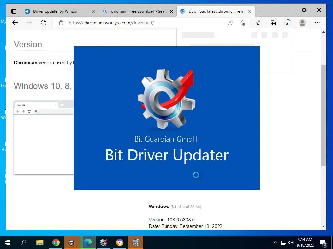Open the shield security app in the taskbar

pos(120,243)
